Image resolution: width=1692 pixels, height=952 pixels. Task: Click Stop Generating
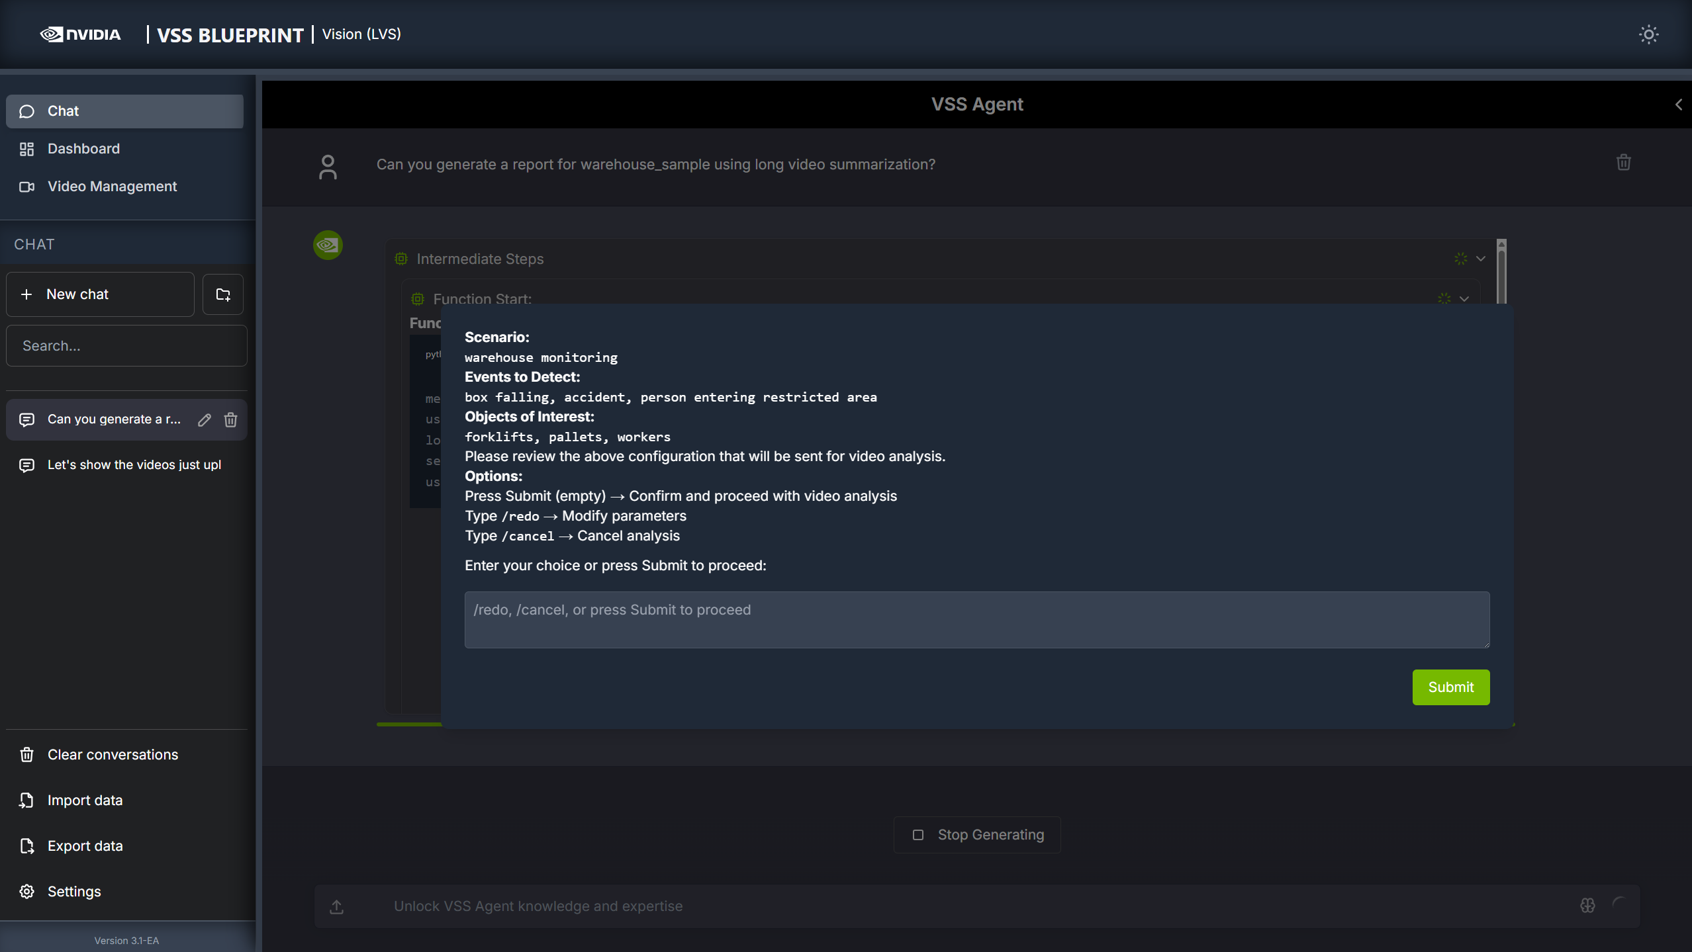coord(977,835)
